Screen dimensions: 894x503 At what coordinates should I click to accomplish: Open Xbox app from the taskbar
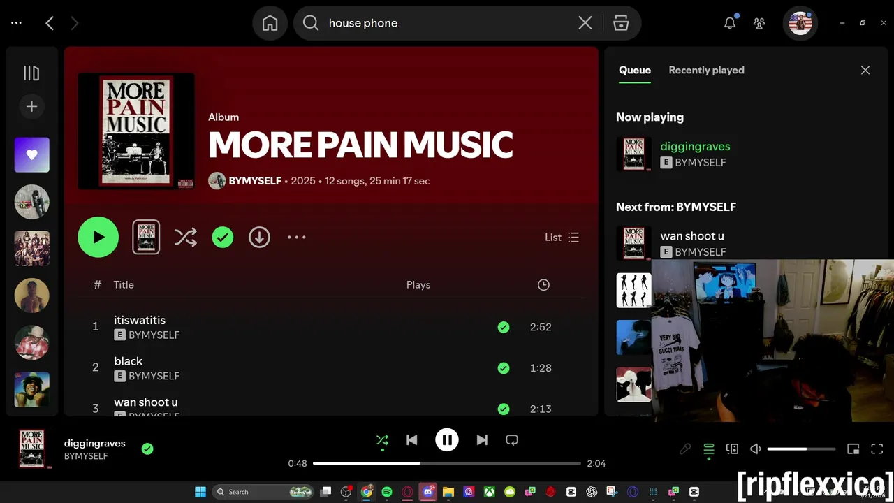490,492
